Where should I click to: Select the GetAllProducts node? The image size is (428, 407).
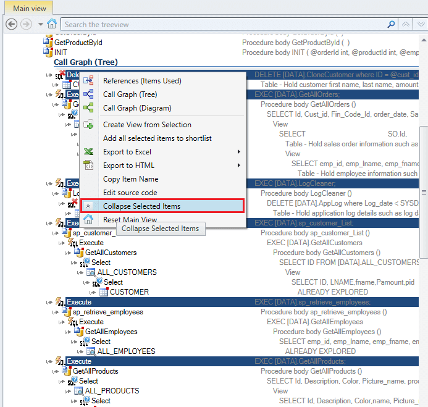[x=96, y=371]
